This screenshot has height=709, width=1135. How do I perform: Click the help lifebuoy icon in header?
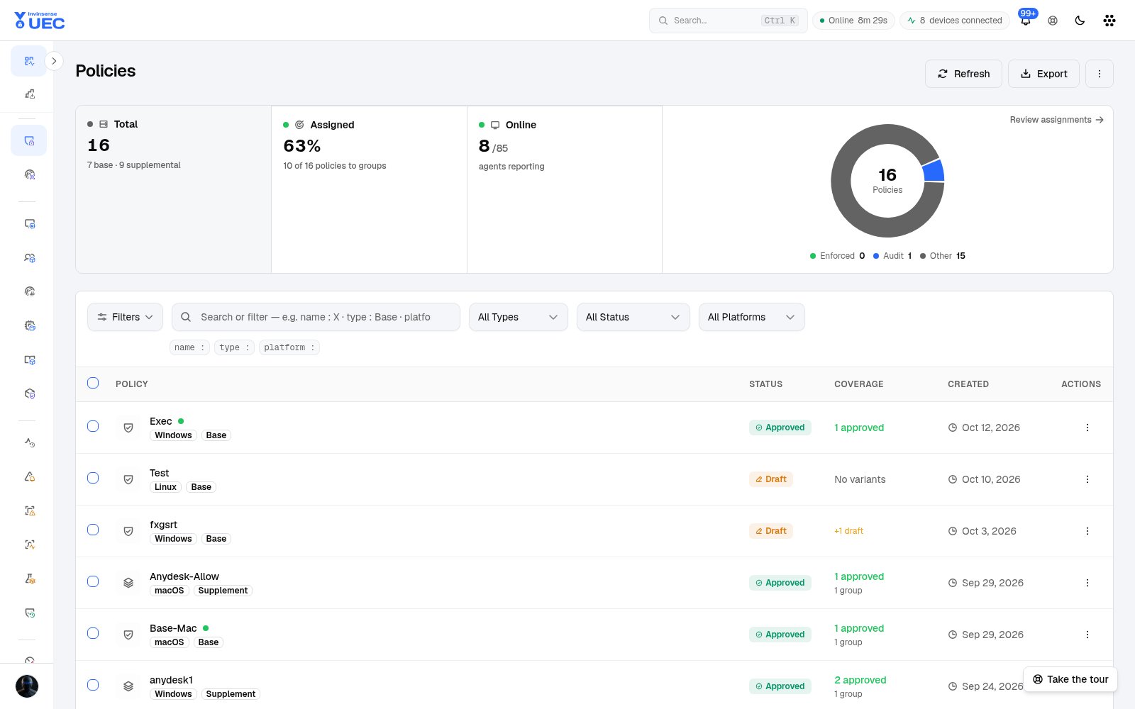[x=1053, y=21]
